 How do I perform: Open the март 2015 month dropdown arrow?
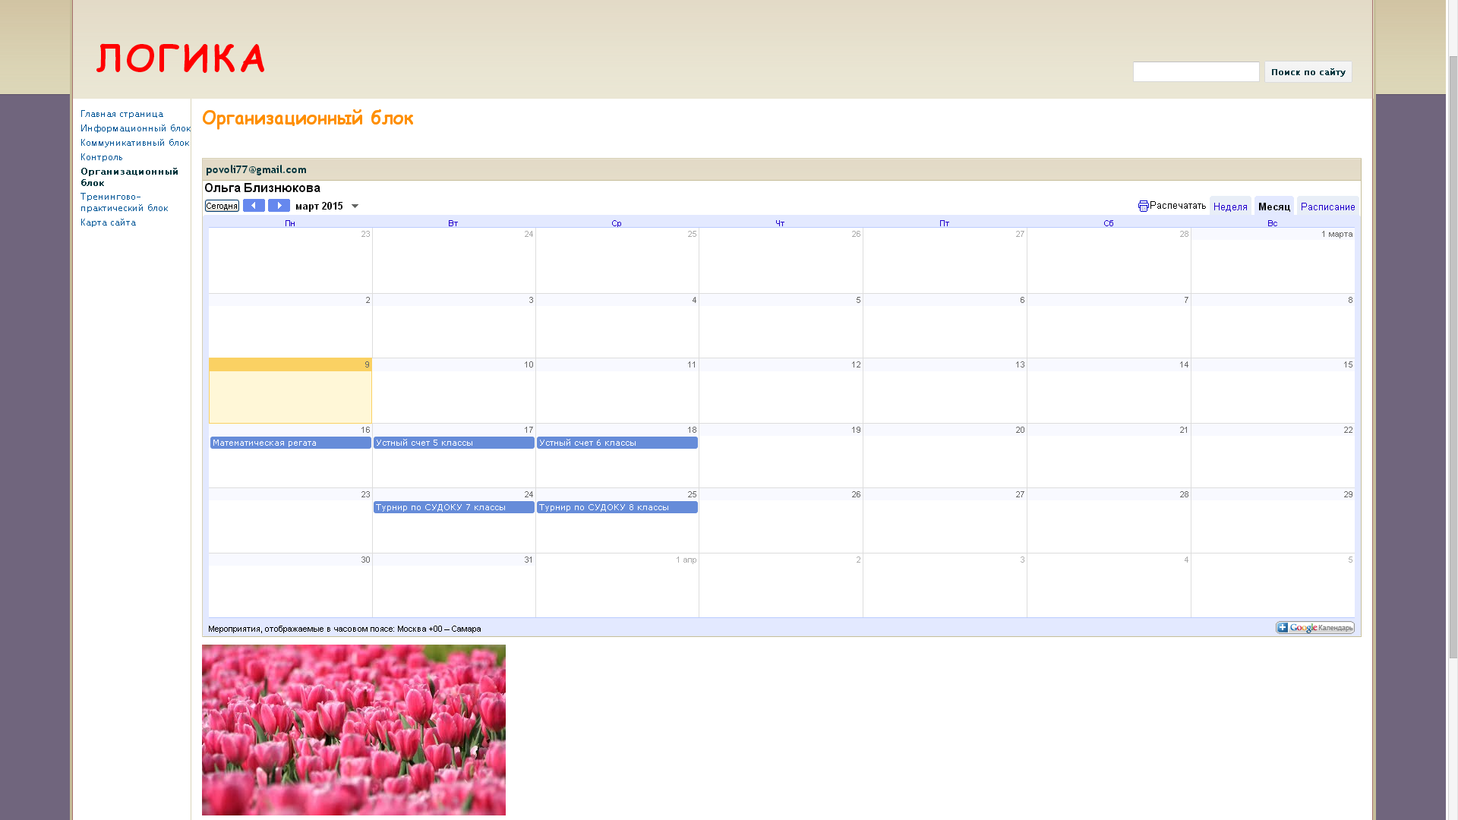355,207
